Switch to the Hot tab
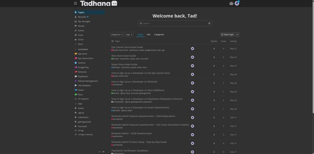This screenshot has width=314, height=154. [149, 34]
